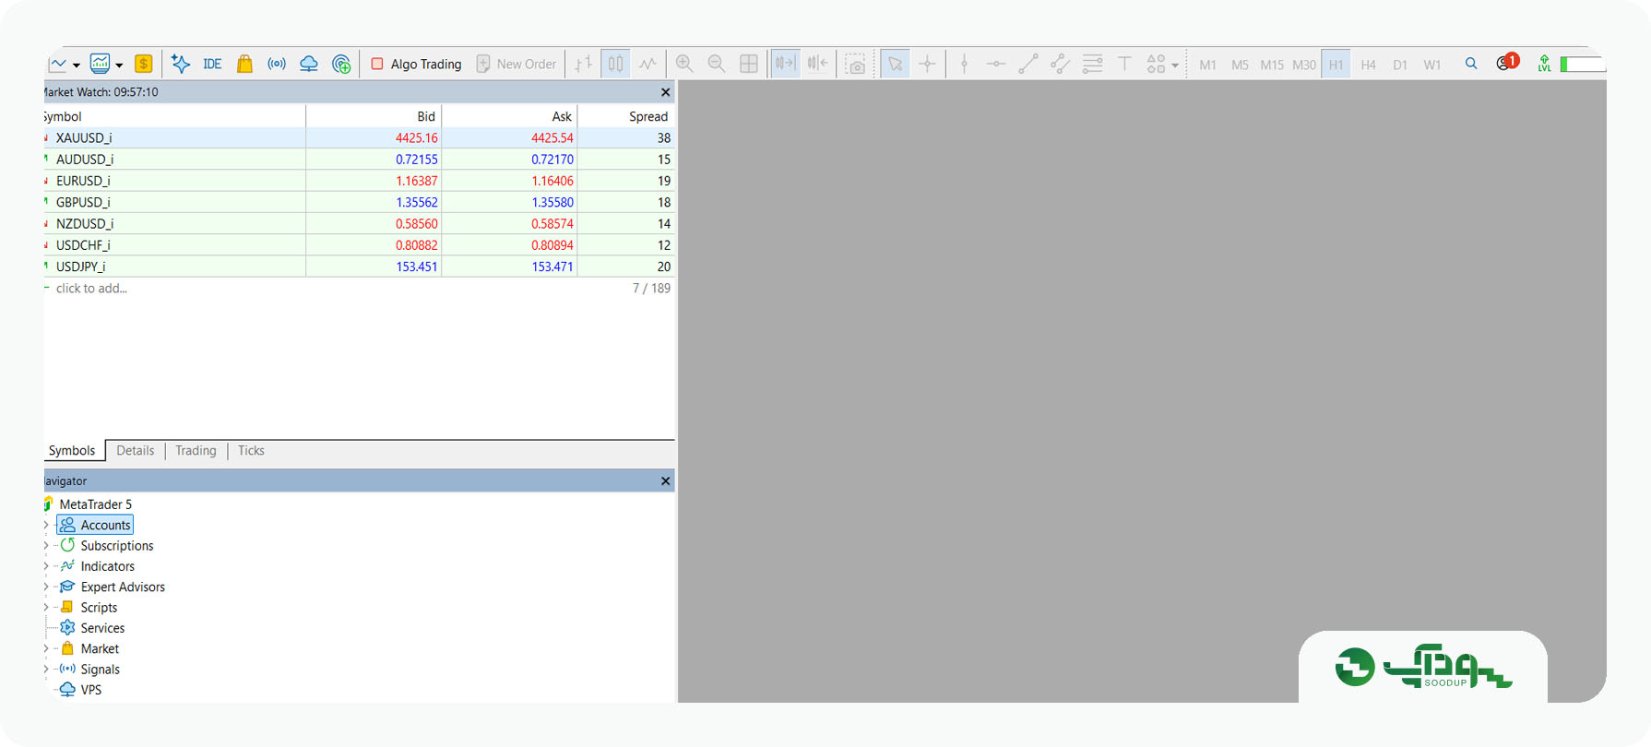The image size is (1651, 747).
Task: Toggle the chart shift button
Action: pos(817,64)
